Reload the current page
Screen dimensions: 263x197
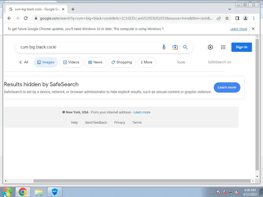(26, 18)
